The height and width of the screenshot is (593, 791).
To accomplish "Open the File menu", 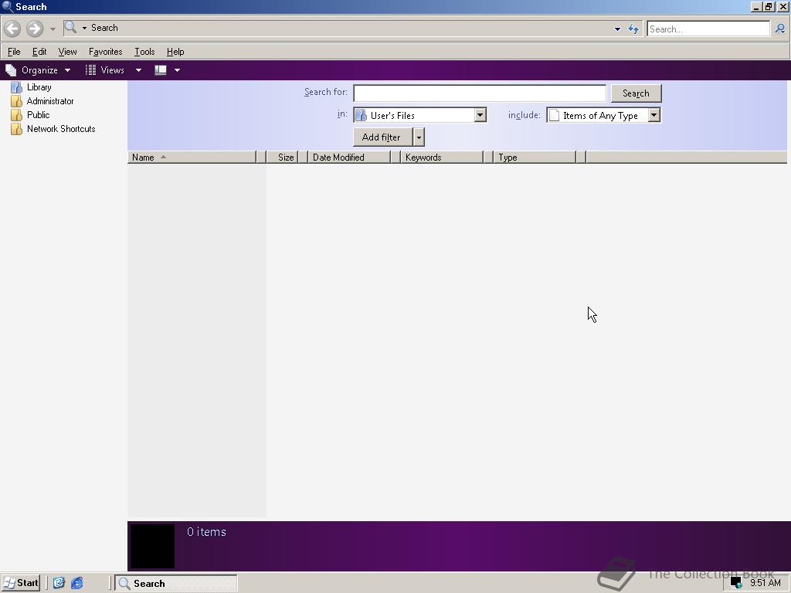I will click(x=14, y=52).
